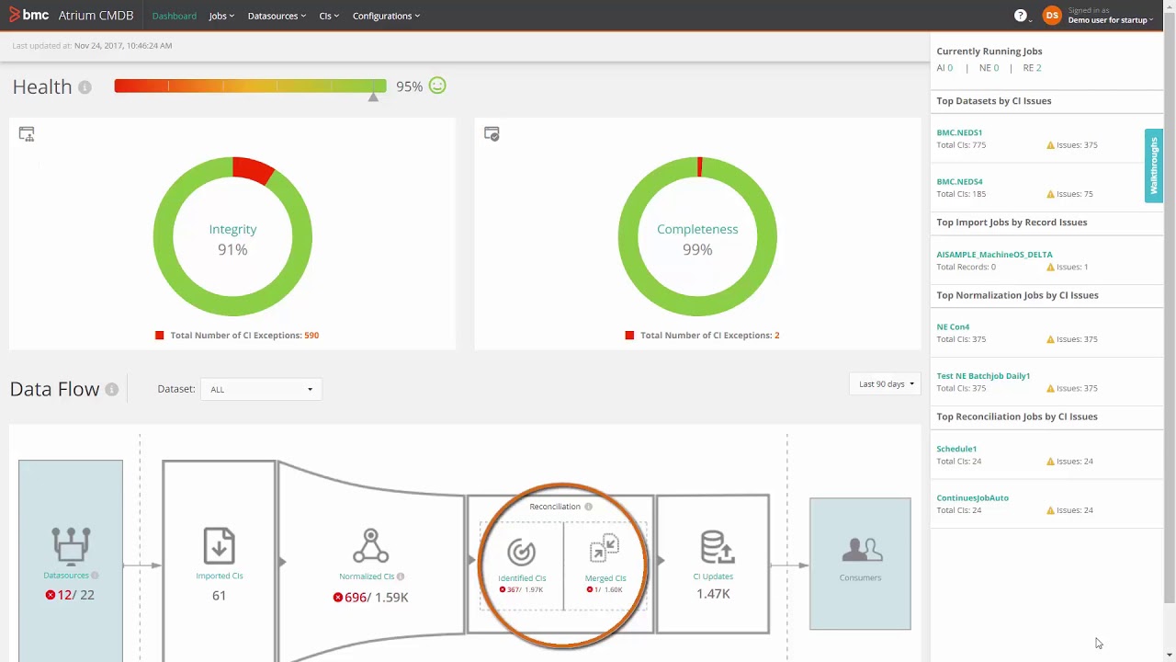The image size is (1176, 662).
Task: Open the Datasources dropdown menu
Action: click(277, 16)
